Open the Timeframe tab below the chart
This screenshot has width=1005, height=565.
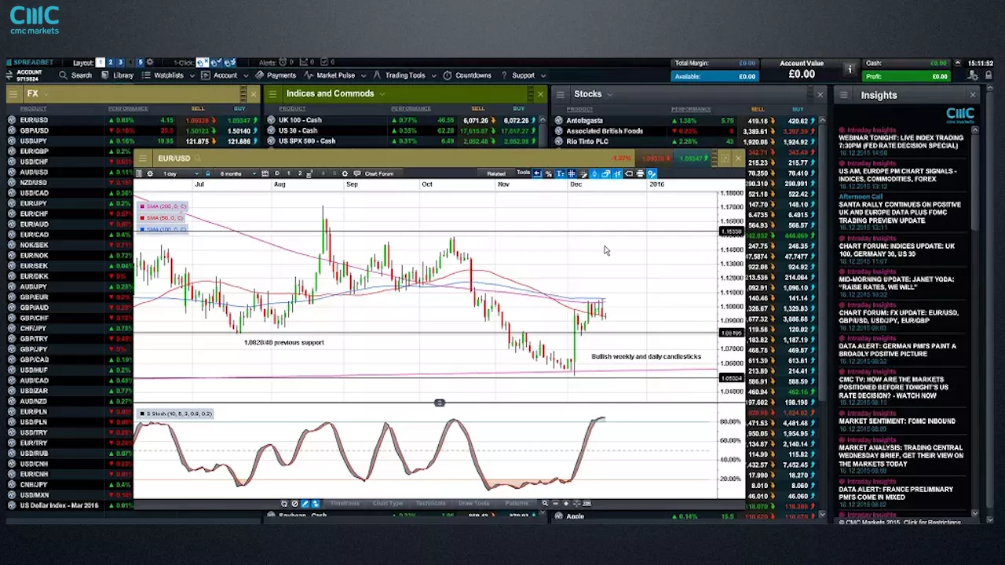click(x=345, y=503)
